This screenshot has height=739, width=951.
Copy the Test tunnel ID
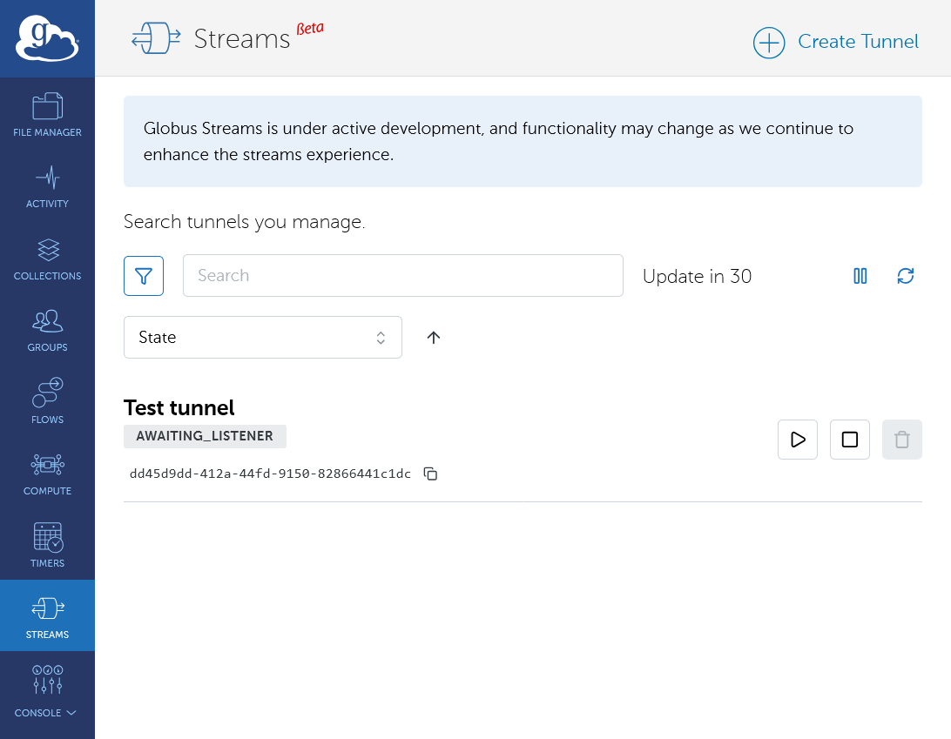click(x=430, y=474)
